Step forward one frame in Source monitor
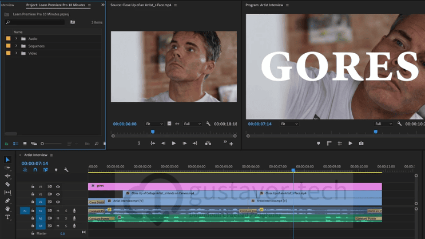This screenshot has height=239, width=425. (185, 144)
